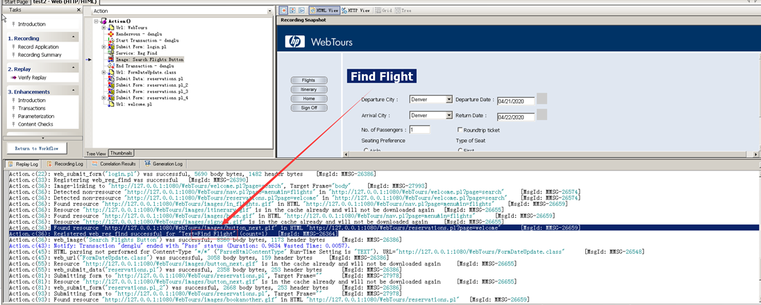Collapse the Action() tree node
This screenshot has width=761, height=305.
pyautogui.click(x=97, y=21)
